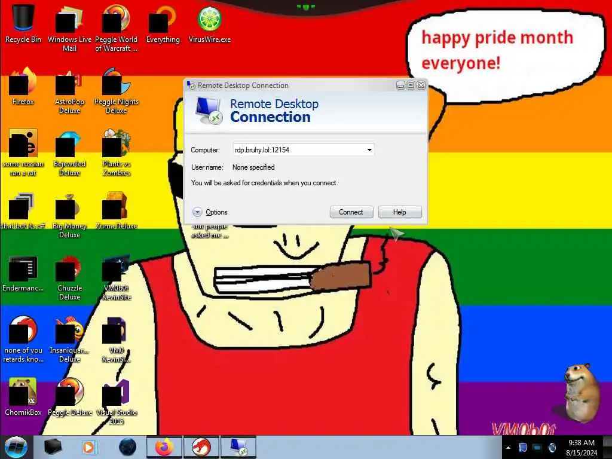Select 'VM0 KevinSi...' desktop icon
This screenshot has height=459, width=612.
pos(117,339)
